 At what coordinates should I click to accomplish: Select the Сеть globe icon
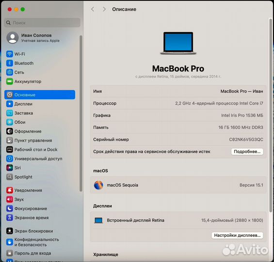click(x=10, y=72)
